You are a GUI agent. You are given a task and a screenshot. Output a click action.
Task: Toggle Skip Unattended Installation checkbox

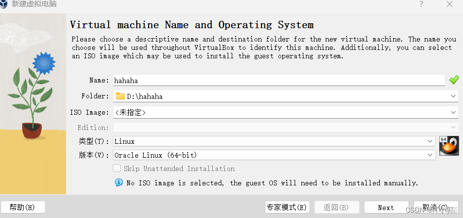(x=117, y=168)
